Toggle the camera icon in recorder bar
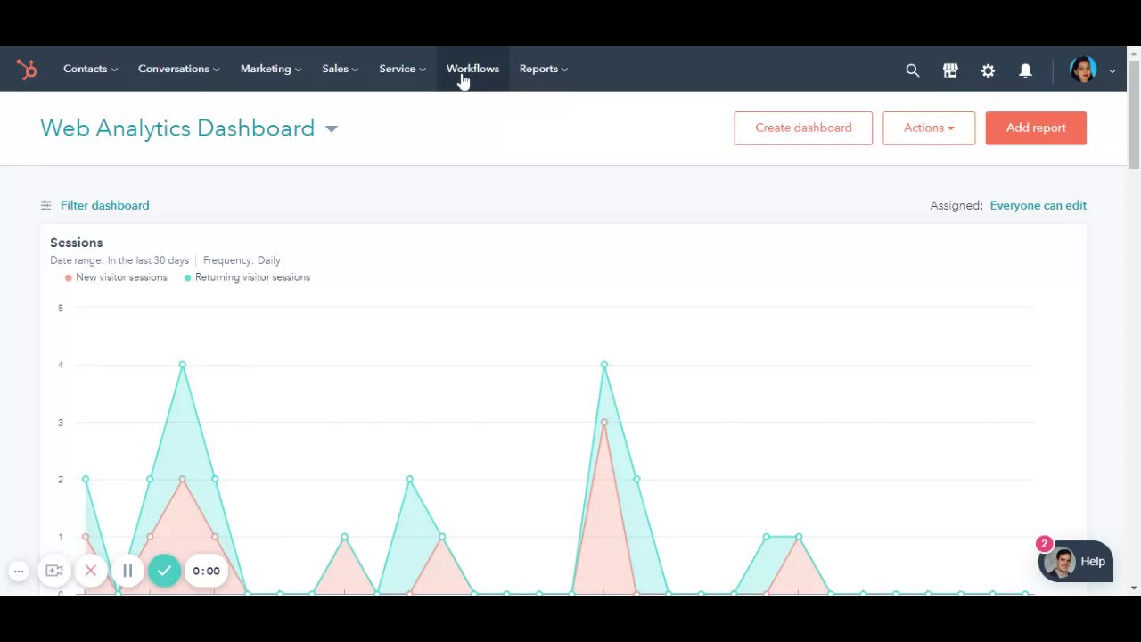This screenshot has height=642, width=1141. 53,571
